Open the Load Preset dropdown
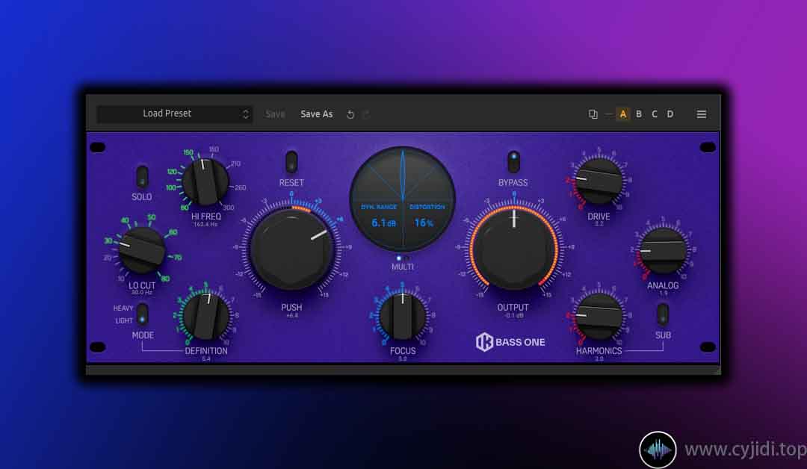The image size is (807, 469). point(174,114)
